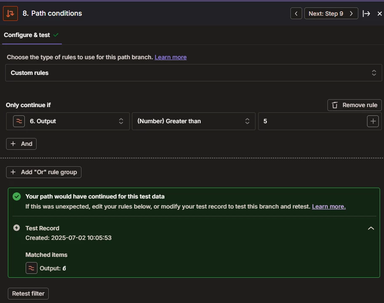Click formatter icon beside Output: 6
Screen dimensions: 384x303
[31, 268]
